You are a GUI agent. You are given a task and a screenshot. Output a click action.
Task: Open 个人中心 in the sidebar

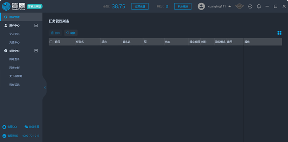[14, 34]
